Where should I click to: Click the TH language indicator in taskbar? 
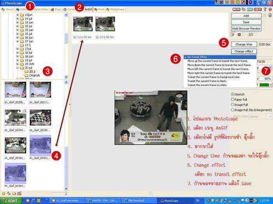[x=197, y=201]
